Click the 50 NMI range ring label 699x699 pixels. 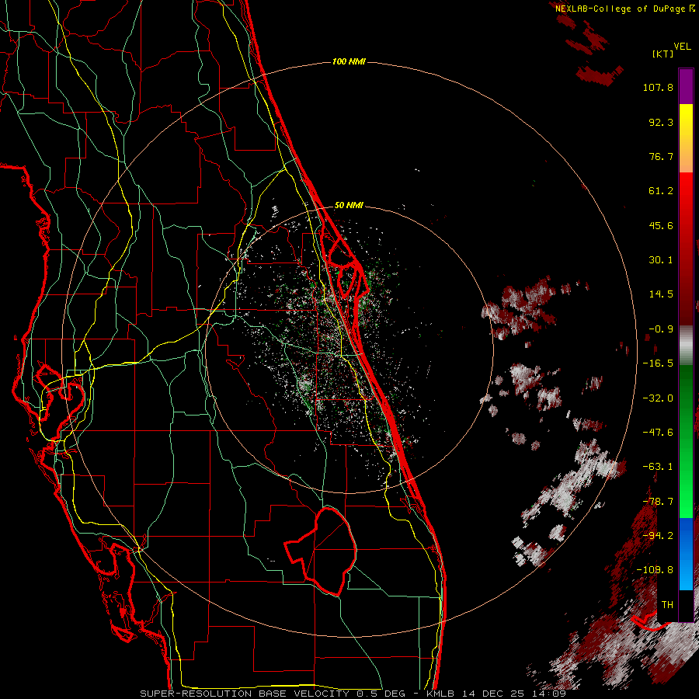click(x=349, y=205)
